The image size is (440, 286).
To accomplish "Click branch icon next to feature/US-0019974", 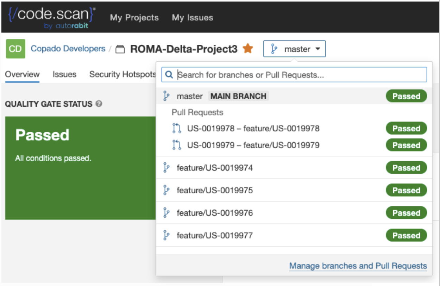I will (166, 168).
